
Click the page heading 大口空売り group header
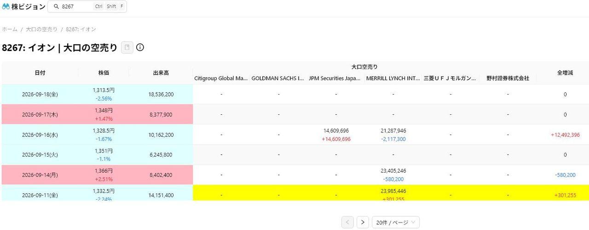(x=364, y=67)
